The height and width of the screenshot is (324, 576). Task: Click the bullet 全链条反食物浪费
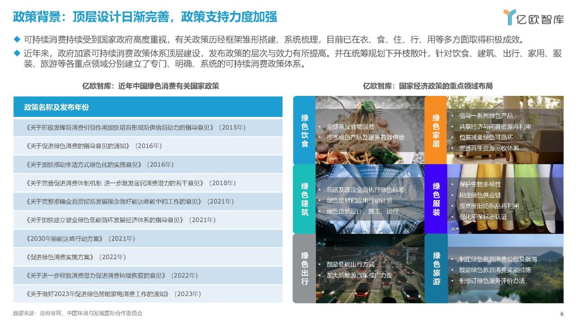point(351,127)
